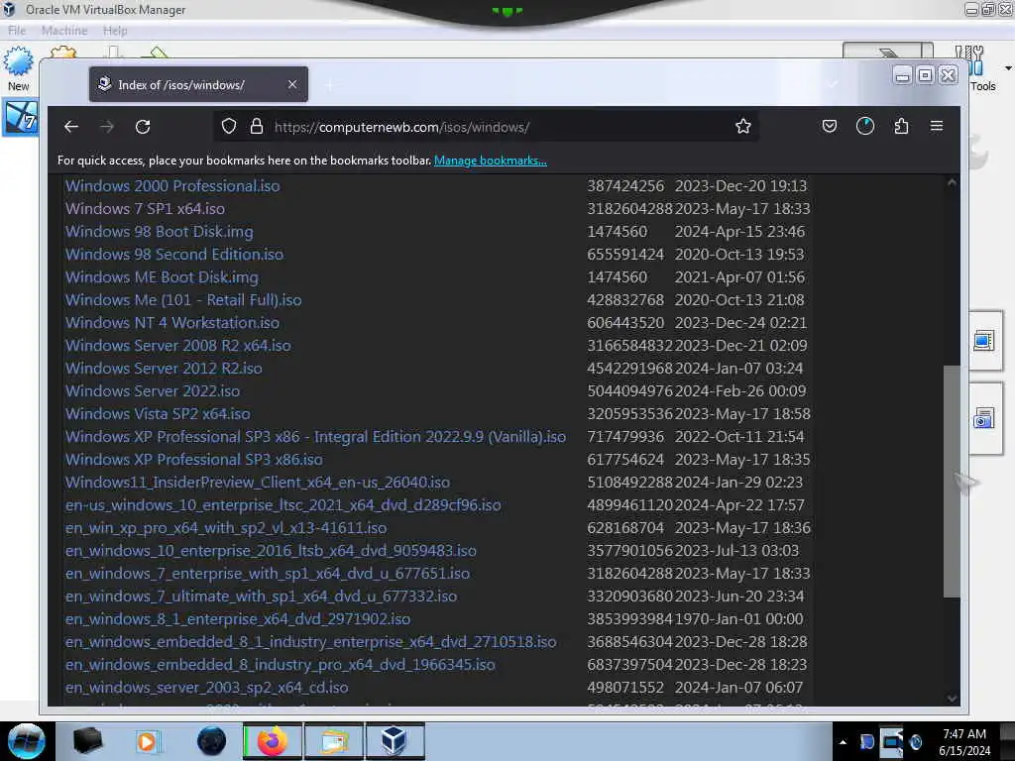Open the Windows Start orb

(x=27, y=741)
